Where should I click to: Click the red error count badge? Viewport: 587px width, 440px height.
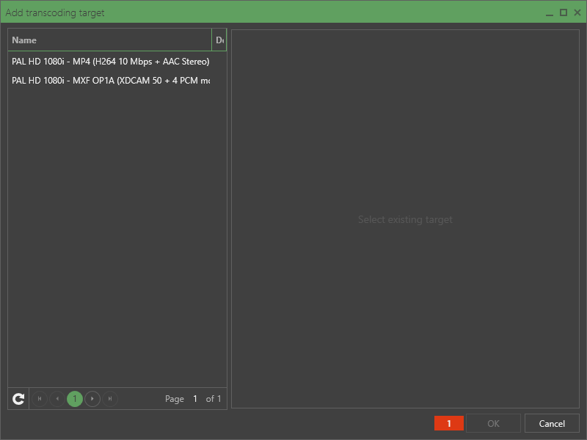[449, 423]
